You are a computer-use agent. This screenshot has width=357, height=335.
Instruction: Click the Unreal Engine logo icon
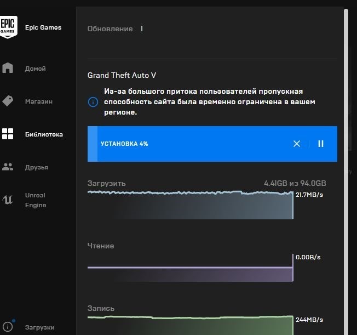[8, 200]
